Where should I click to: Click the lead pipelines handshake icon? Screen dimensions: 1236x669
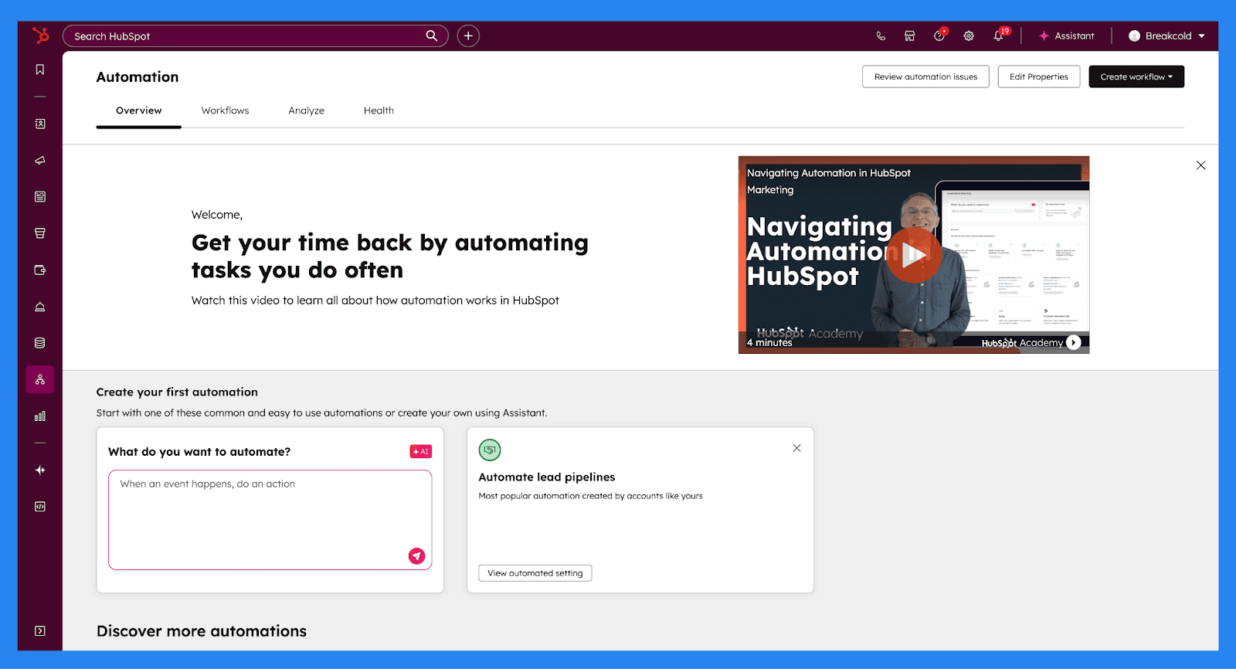pos(490,450)
